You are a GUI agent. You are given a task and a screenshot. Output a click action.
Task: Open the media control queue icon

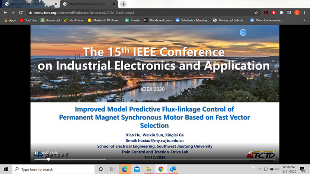click(x=289, y=13)
